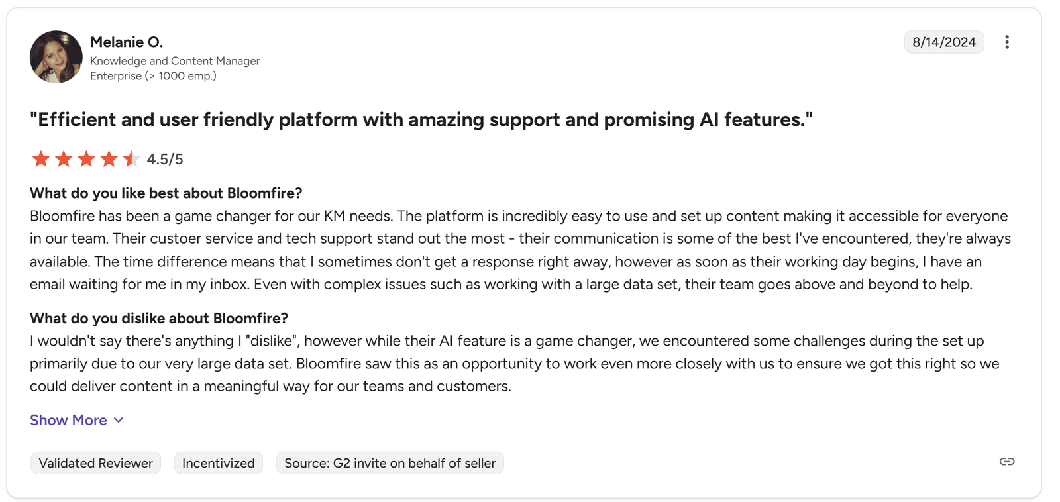Screen dimensions: 1060x502
Task: Click Melanie O.'s profile photo
Action: click(56, 57)
